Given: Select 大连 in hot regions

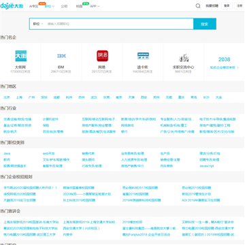Looking at the screenshot, I should [218, 97].
